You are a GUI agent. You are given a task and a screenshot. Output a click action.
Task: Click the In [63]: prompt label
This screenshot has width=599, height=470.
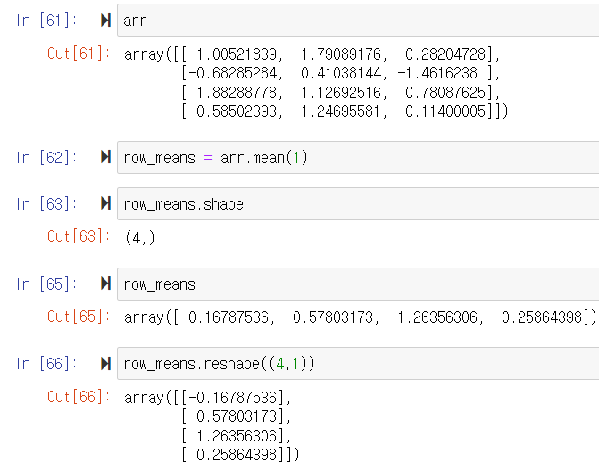tap(46, 204)
